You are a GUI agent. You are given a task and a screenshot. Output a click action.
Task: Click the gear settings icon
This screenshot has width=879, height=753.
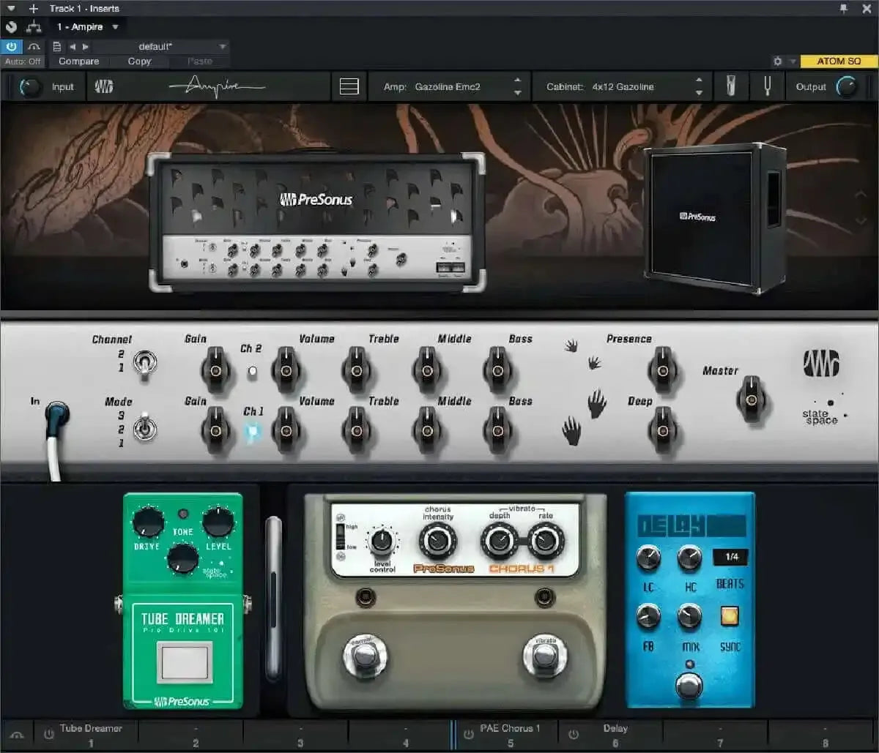777,61
